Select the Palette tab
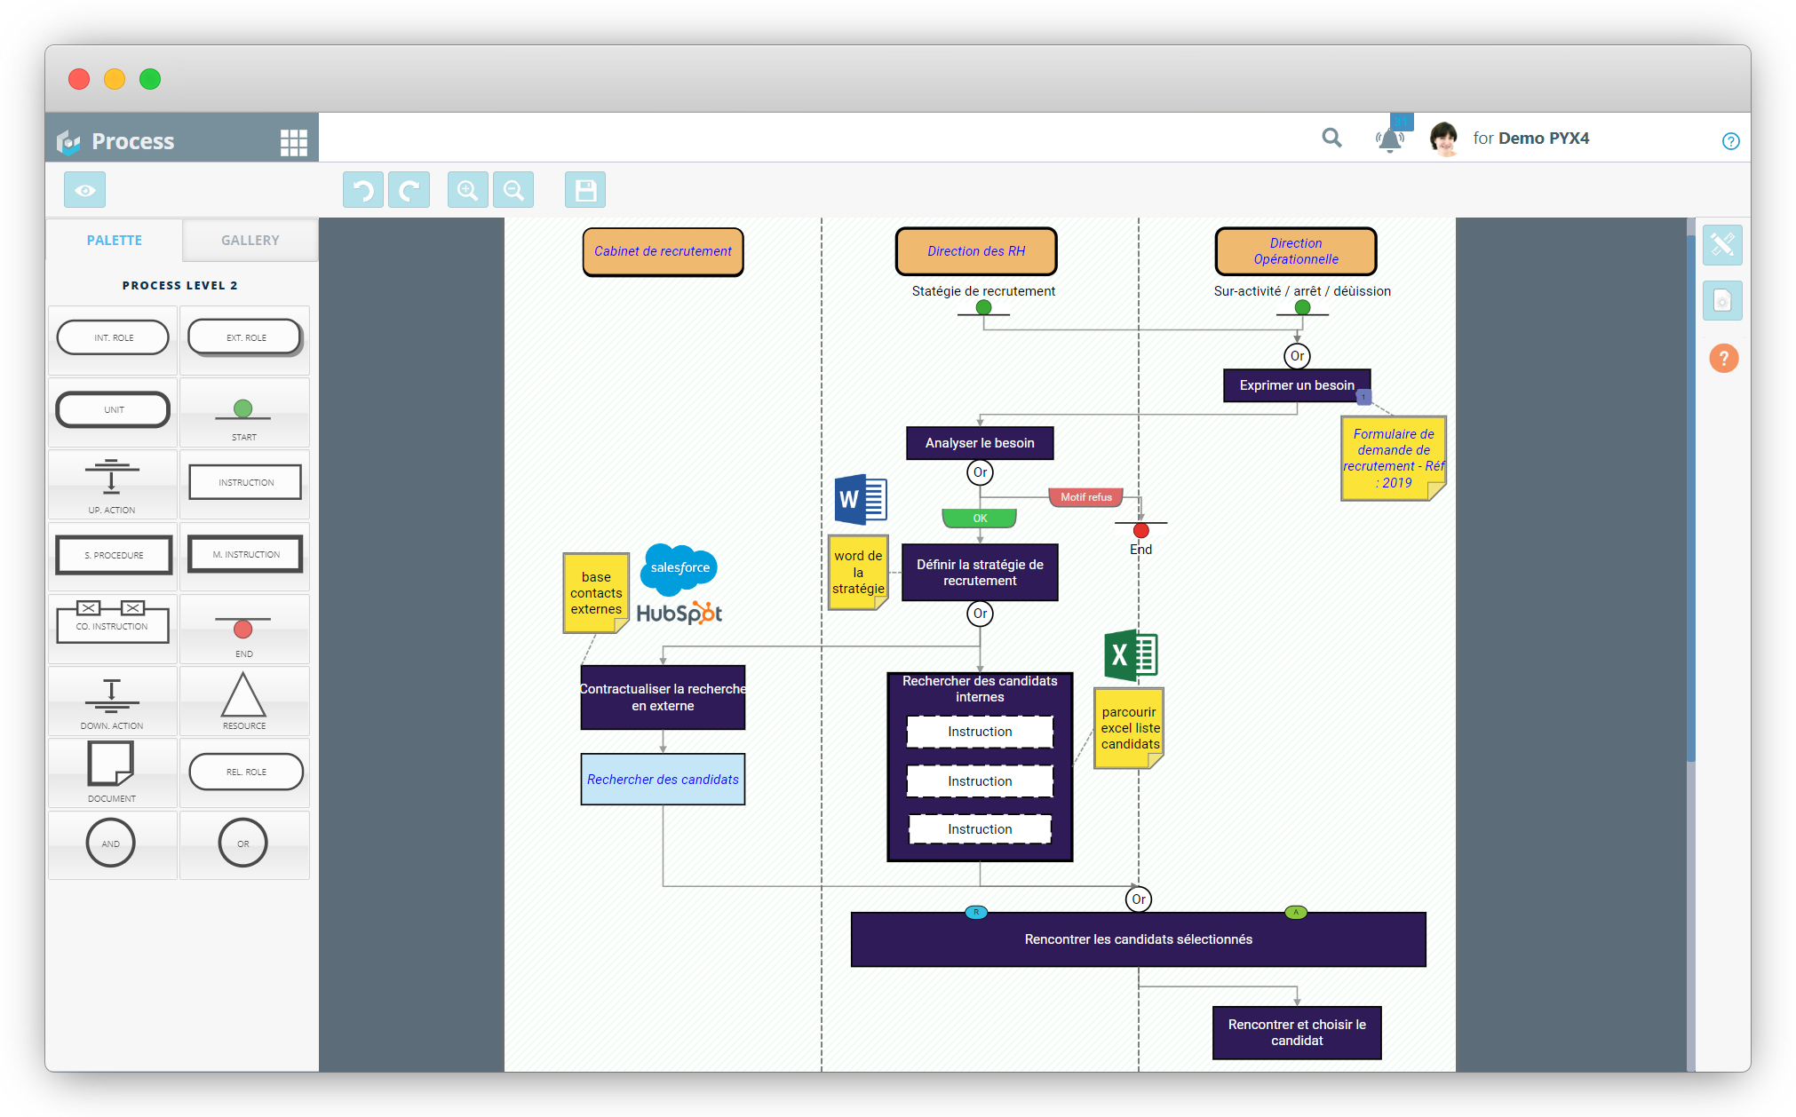Image resolution: width=1796 pixels, height=1117 pixels. [115, 240]
